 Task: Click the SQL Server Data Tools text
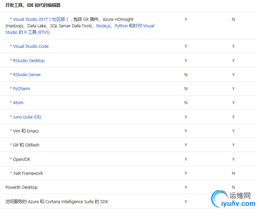(71, 26)
